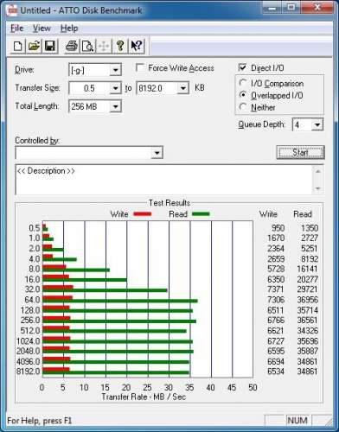Open the Total Length 256 MB dropdown
The width and height of the screenshot is (339, 432).
tap(115, 106)
